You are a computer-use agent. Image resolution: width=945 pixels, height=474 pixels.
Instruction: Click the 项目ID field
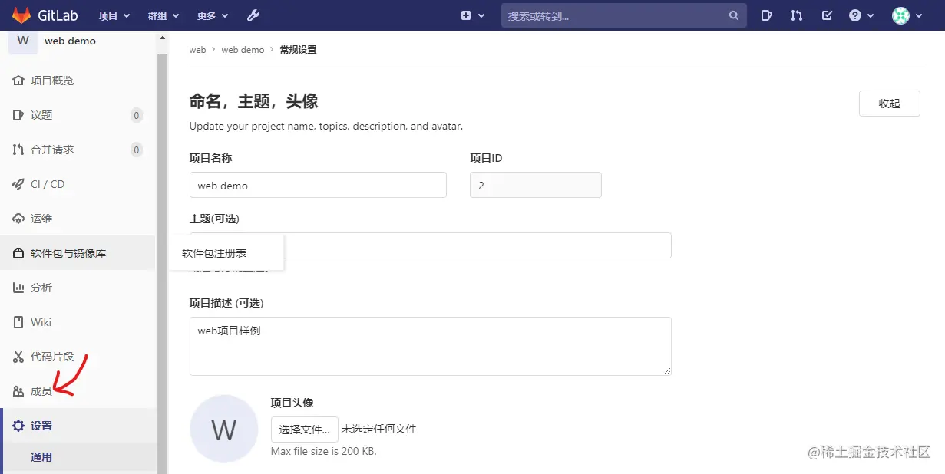click(x=536, y=185)
